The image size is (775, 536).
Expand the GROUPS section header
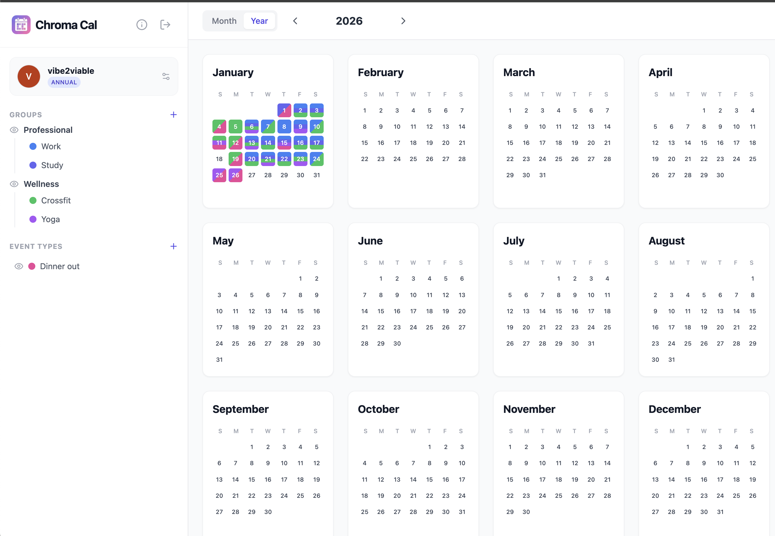[x=26, y=114]
